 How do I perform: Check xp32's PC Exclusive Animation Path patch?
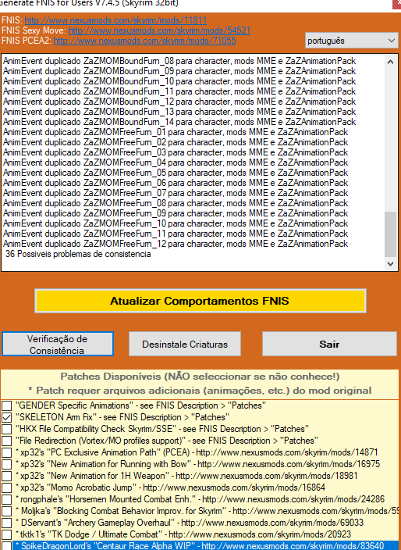pos(7,452)
